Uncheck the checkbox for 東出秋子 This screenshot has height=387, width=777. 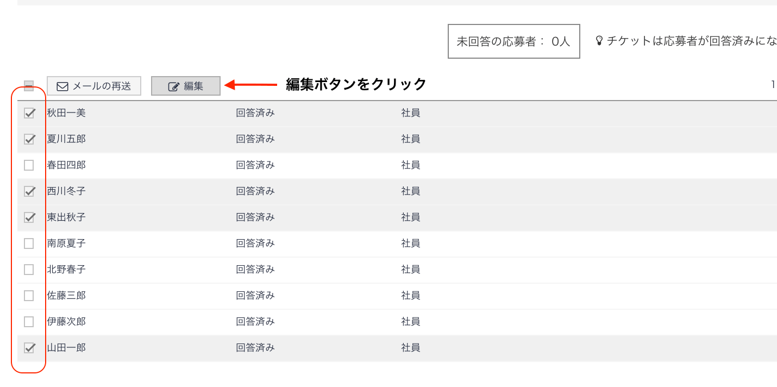pos(29,217)
